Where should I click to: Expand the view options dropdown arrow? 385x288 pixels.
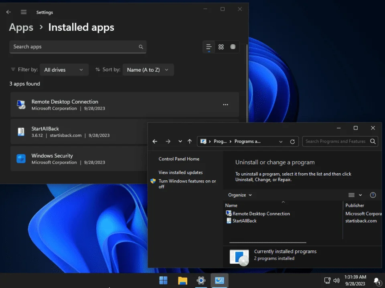(360, 195)
